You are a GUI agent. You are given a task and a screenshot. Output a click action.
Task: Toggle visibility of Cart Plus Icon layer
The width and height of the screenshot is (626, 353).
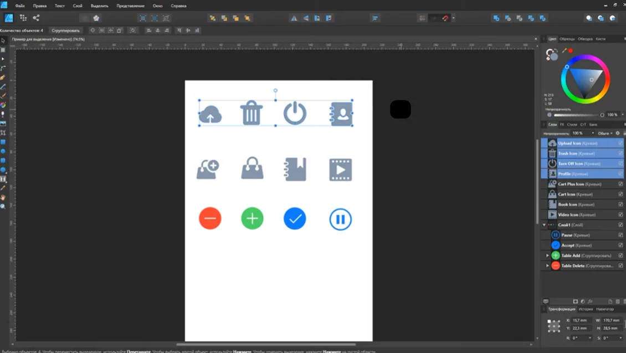(620, 184)
